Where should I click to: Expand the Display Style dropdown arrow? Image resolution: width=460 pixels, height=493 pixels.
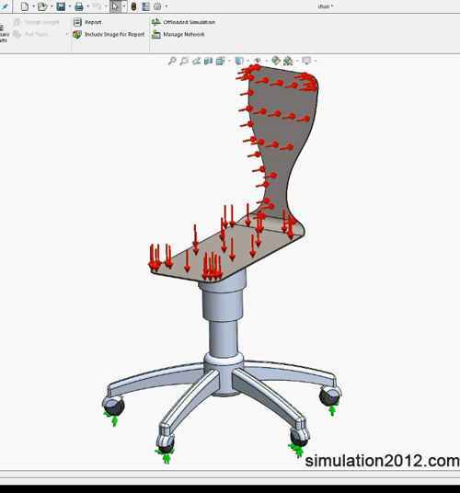coord(248,61)
